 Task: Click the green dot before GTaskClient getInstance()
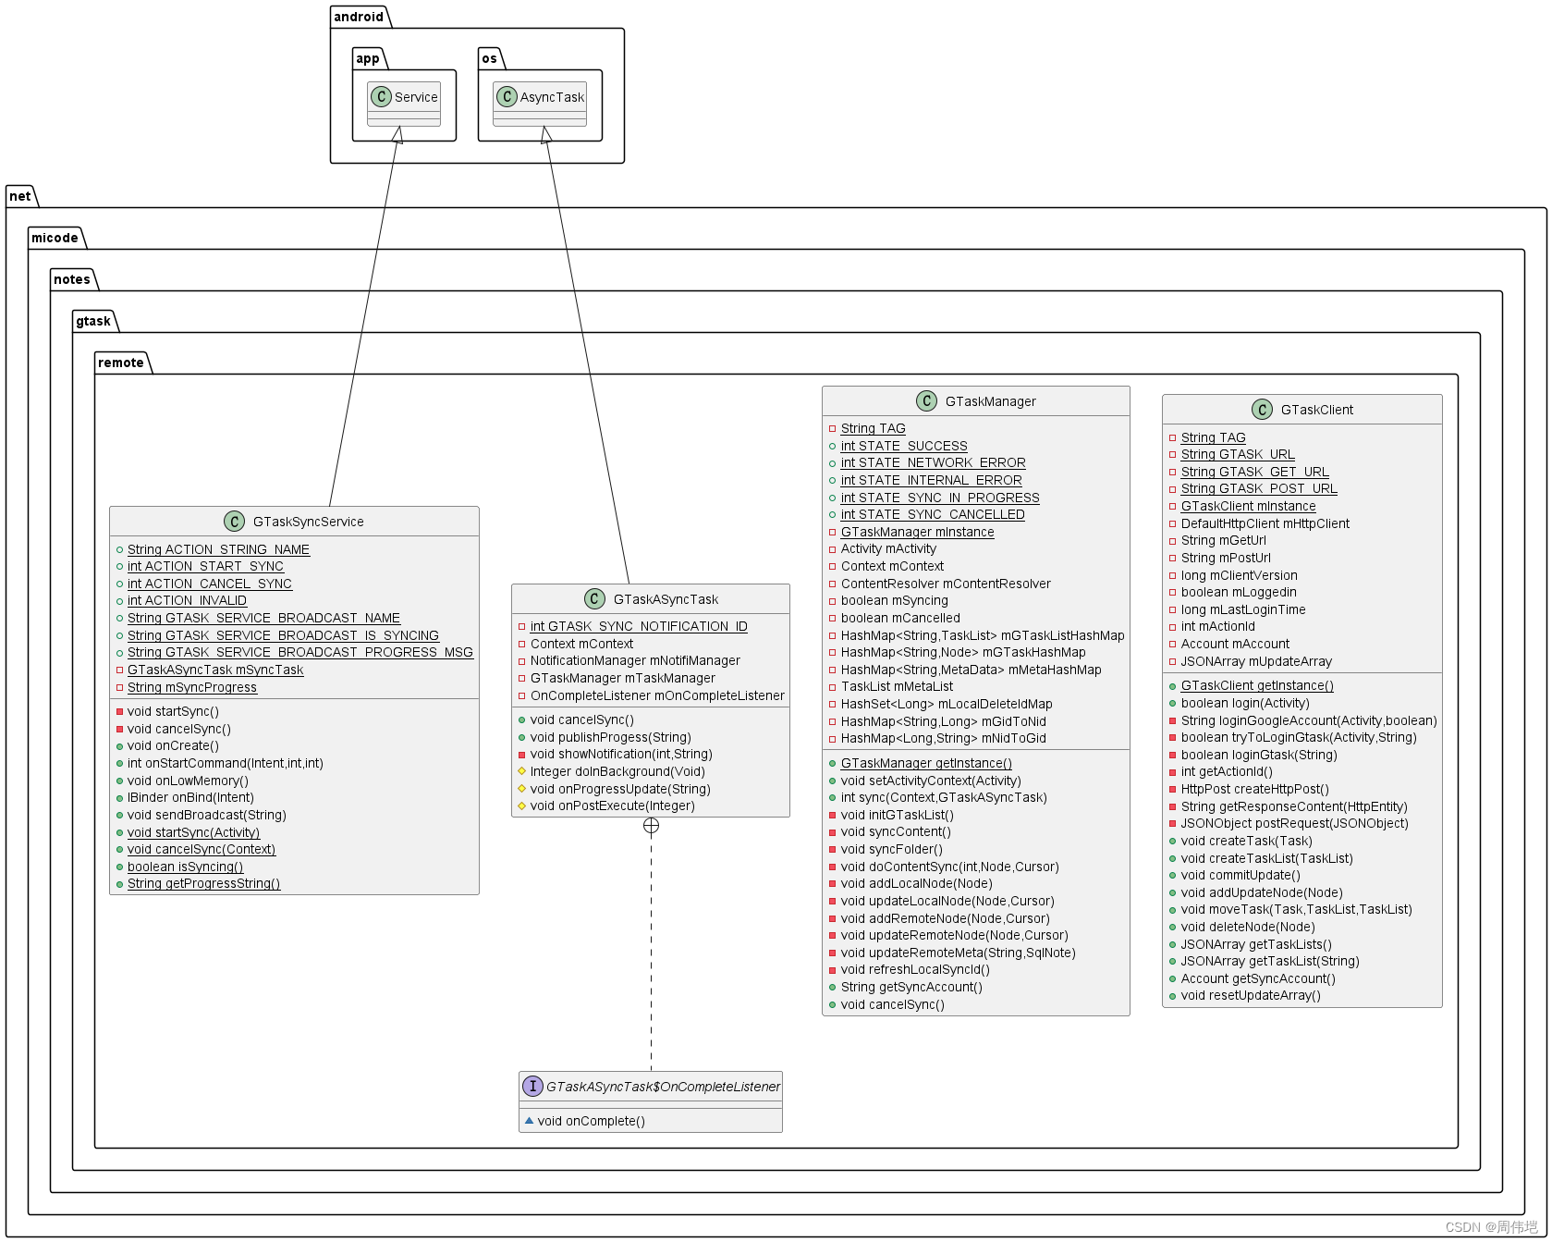click(x=1173, y=685)
